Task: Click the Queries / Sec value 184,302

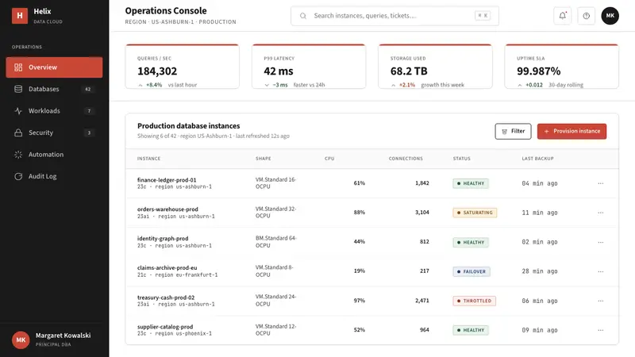Action: [157, 71]
